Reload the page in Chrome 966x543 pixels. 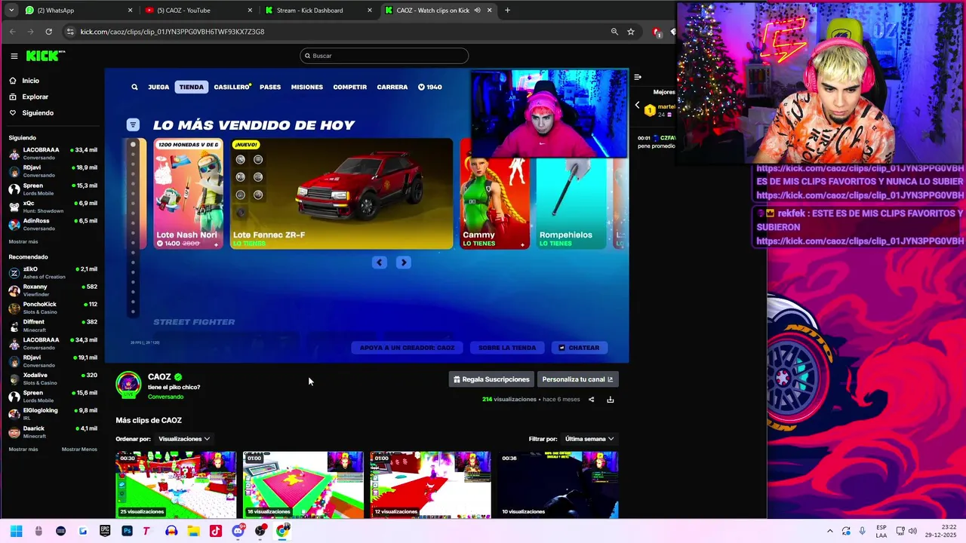pyautogui.click(x=48, y=32)
